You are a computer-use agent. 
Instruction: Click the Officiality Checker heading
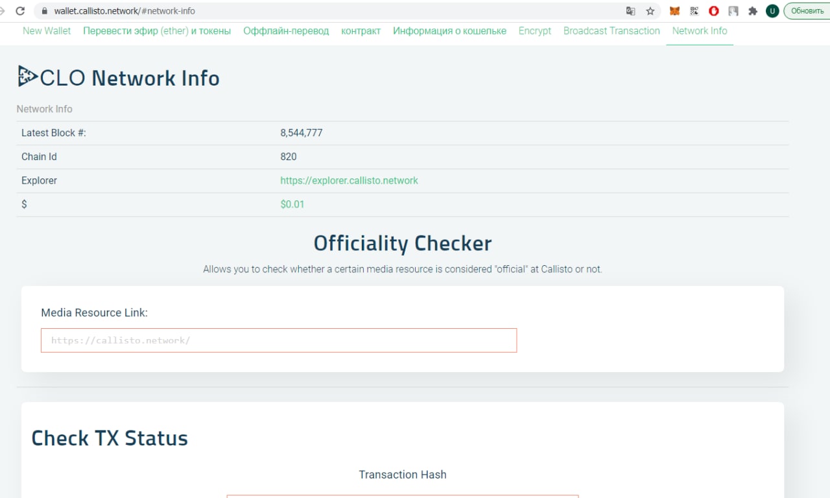(403, 243)
